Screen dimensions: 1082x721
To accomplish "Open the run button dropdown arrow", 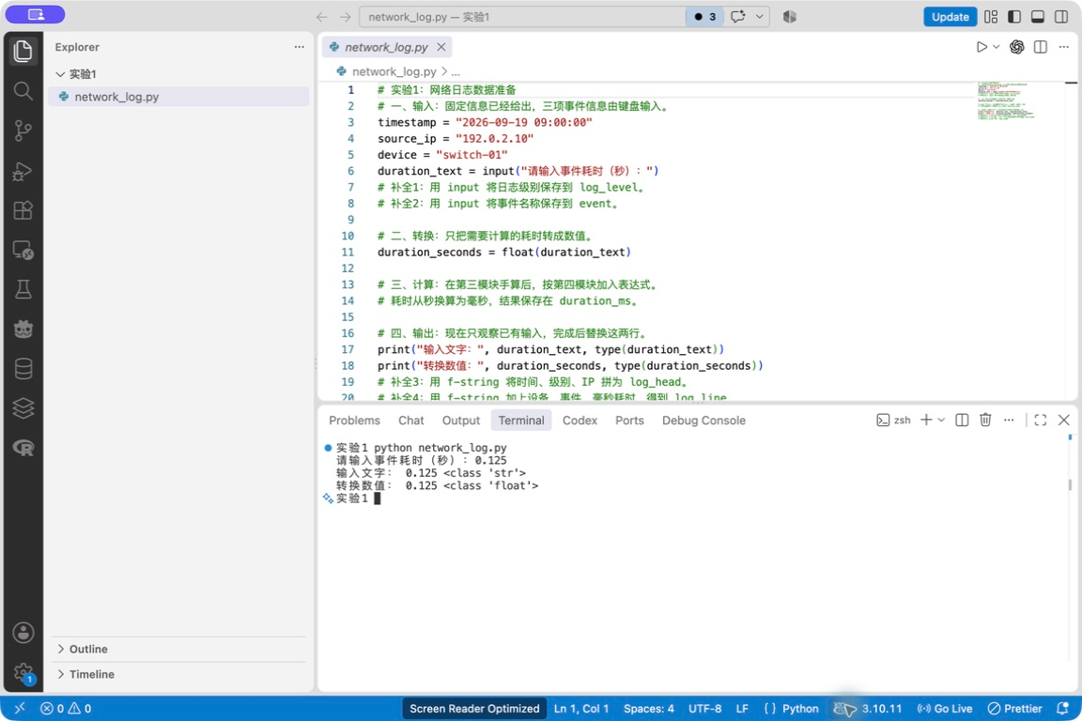I will 997,47.
